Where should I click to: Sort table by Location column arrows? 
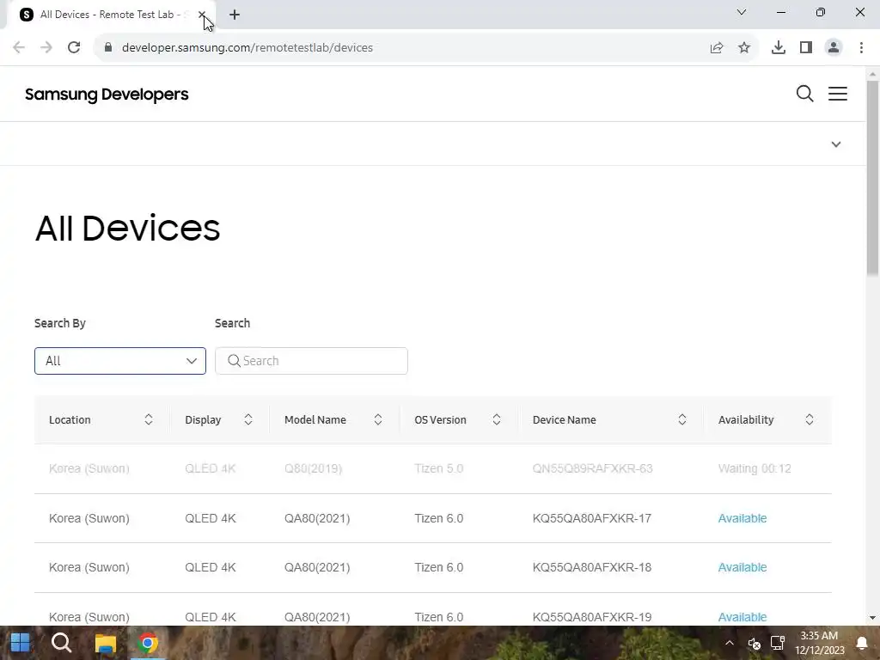[x=148, y=419]
